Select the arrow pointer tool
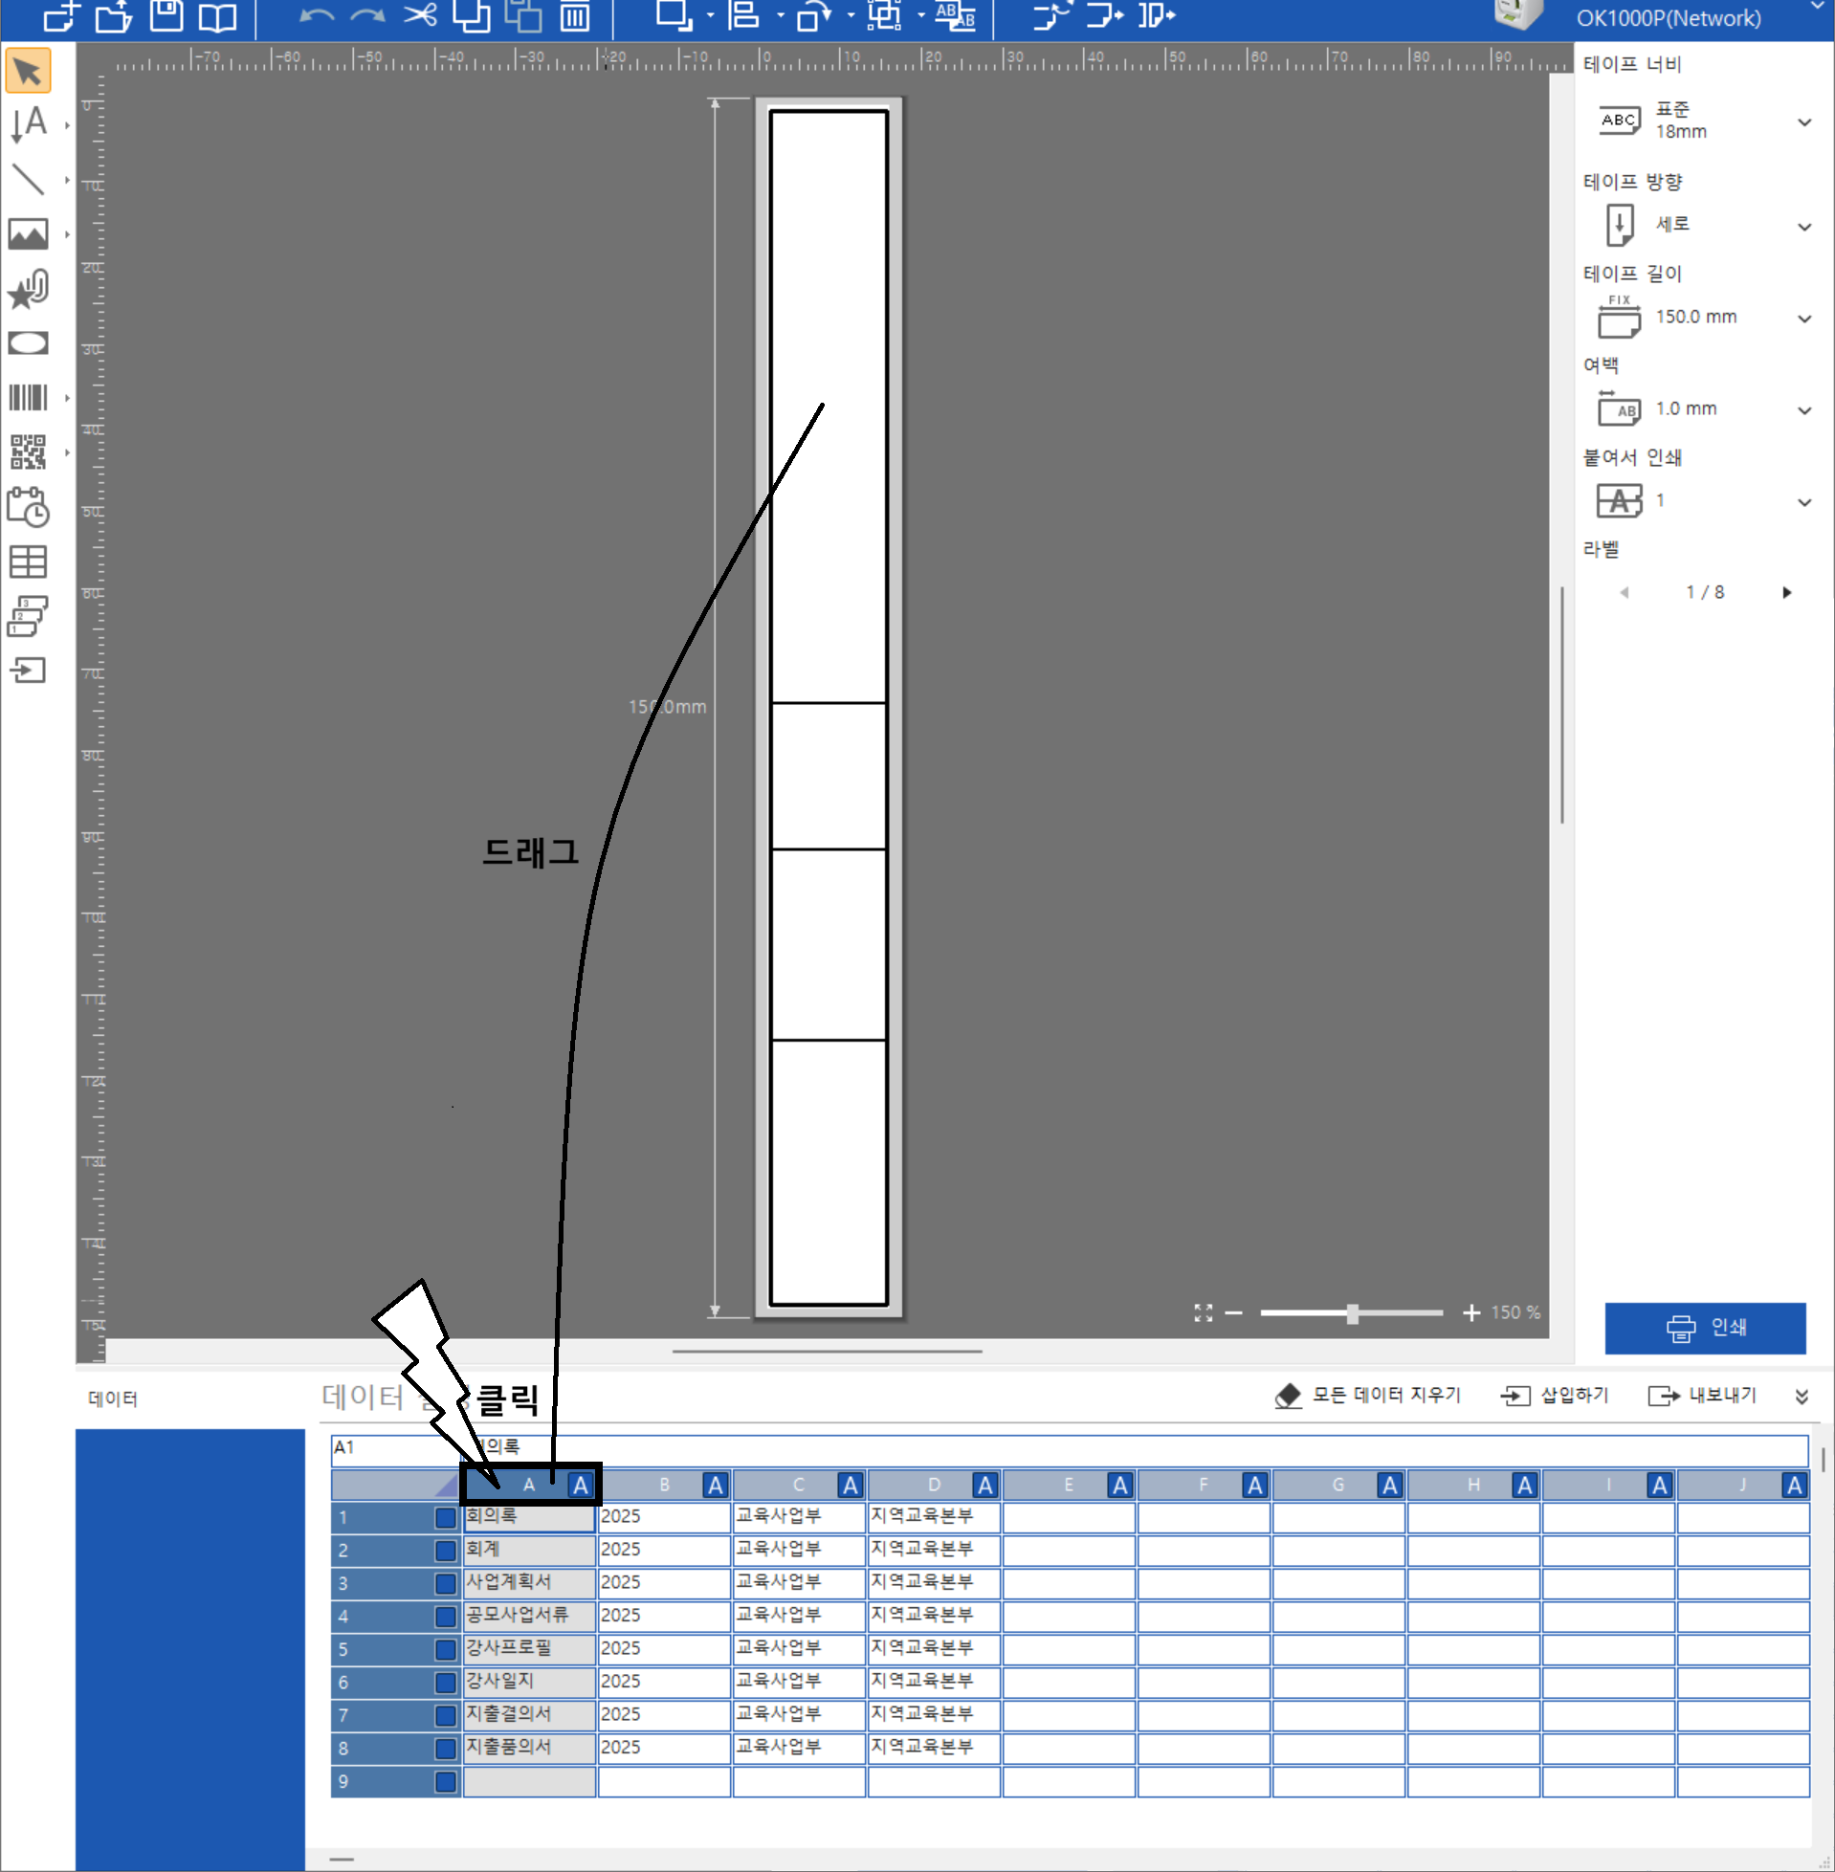The width and height of the screenshot is (1835, 1872). point(28,72)
